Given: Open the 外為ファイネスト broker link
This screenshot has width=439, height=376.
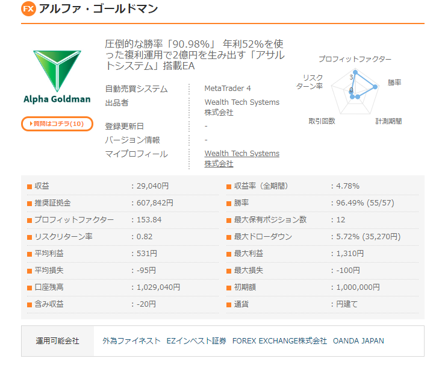Looking at the screenshot, I should click(131, 341).
